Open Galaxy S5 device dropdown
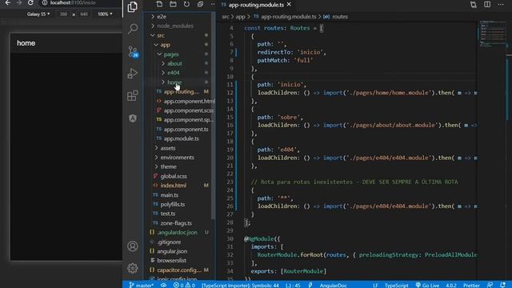Viewport: 512px width, 288px height. click(x=38, y=14)
